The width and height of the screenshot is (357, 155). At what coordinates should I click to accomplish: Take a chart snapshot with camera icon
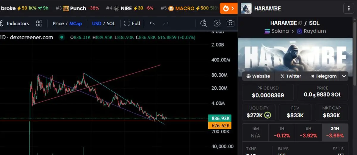pyautogui.click(x=230, y=24)
